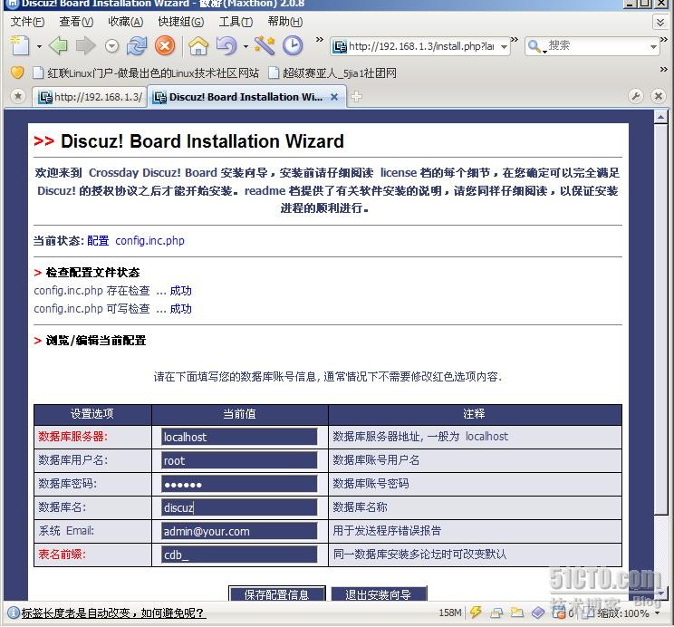Image resolution: width=674 pixels, height=627 pixels.
Task: Expand the chevron after the address bar
Action: [515, 40]
